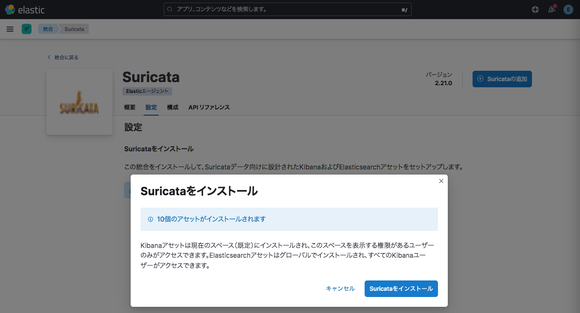Image resolution: width=580 pixels, height=313 pixels.
Task: Open the newsfeed notifications icon
Action: [x=552, y=9]
